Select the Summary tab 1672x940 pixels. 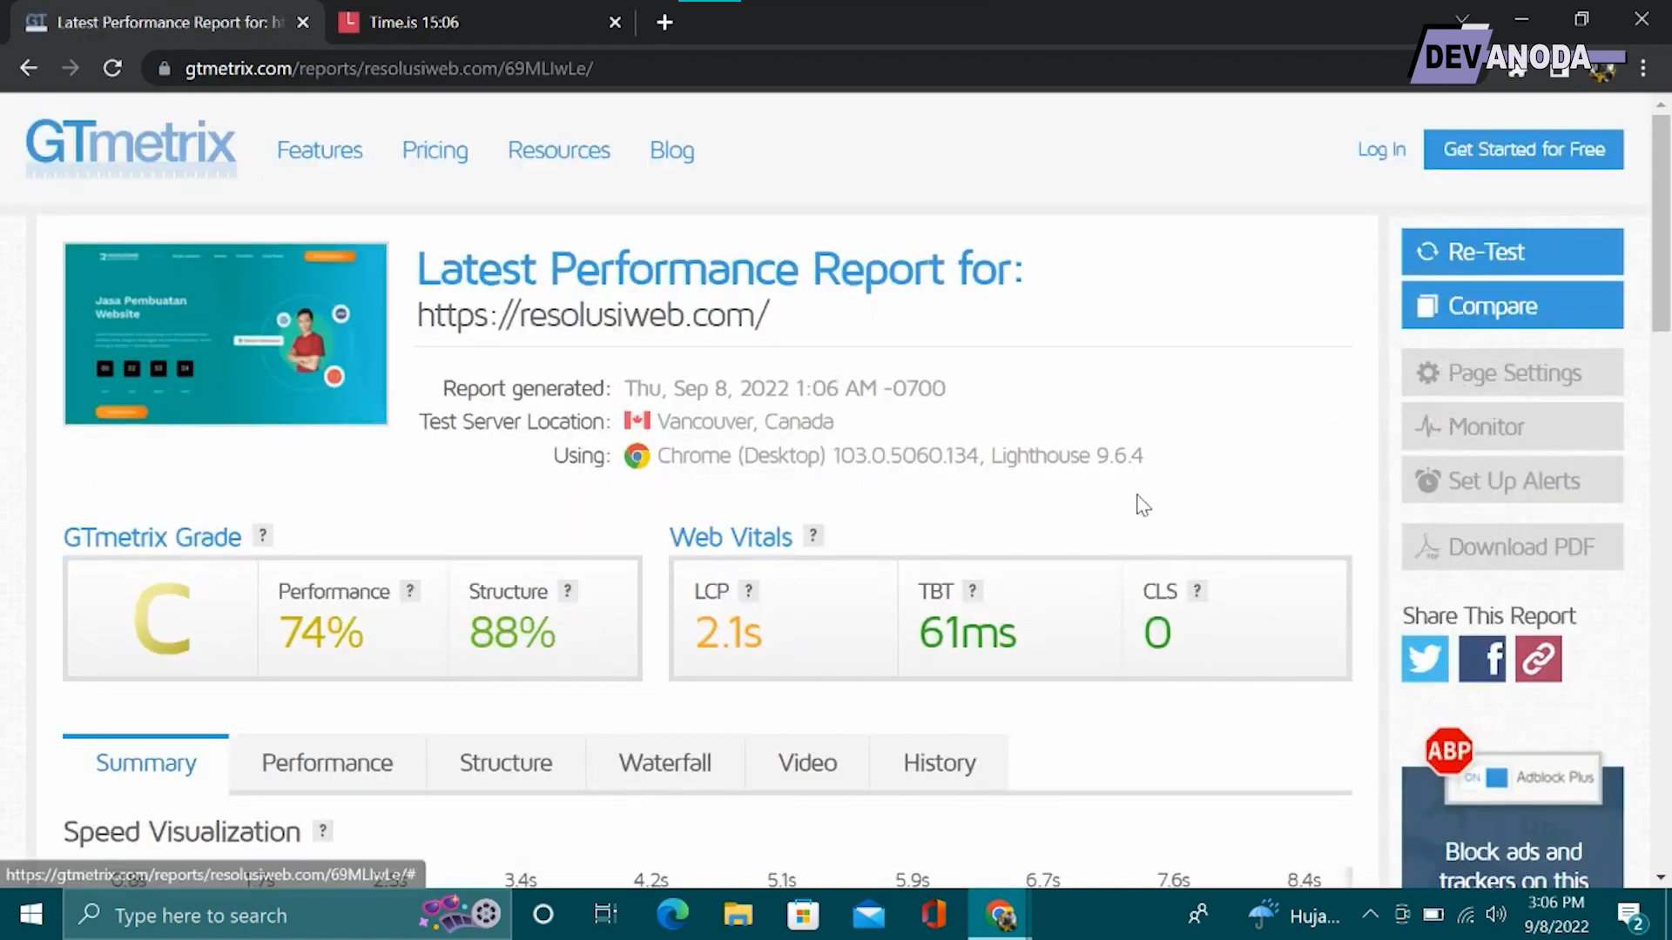coord(145,763)
